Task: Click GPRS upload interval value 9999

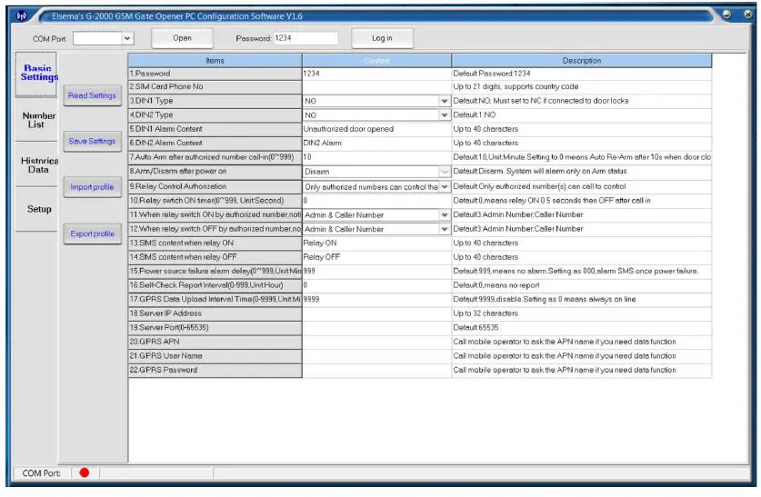Action: [x=376, y=299]
